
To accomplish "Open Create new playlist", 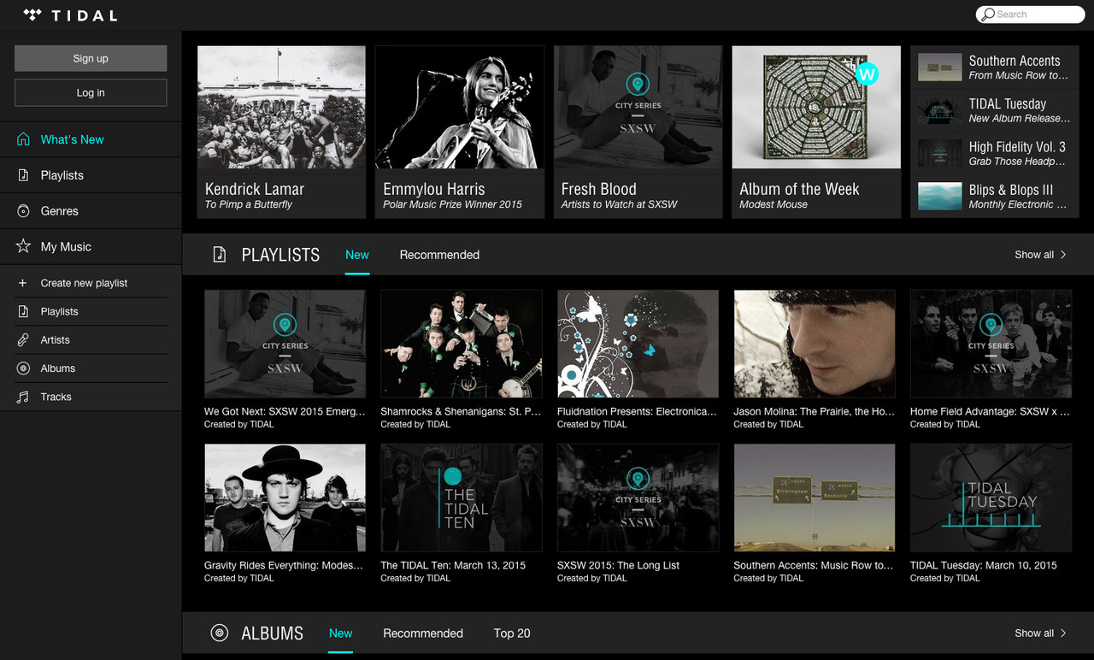I will tap(83, 282).
